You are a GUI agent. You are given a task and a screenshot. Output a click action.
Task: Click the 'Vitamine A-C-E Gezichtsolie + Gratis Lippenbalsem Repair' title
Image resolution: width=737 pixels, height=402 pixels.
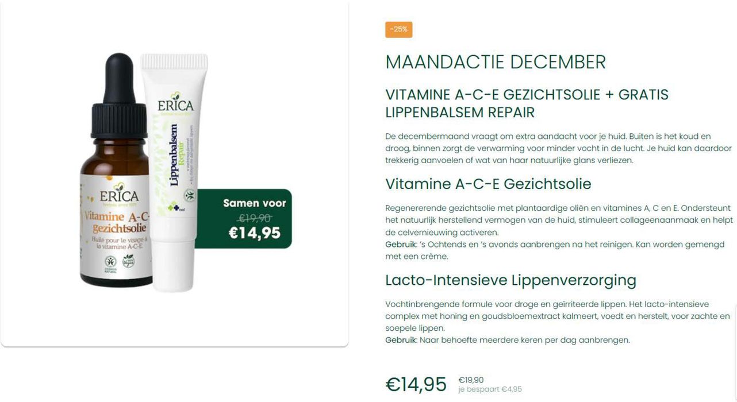point(527,103)
